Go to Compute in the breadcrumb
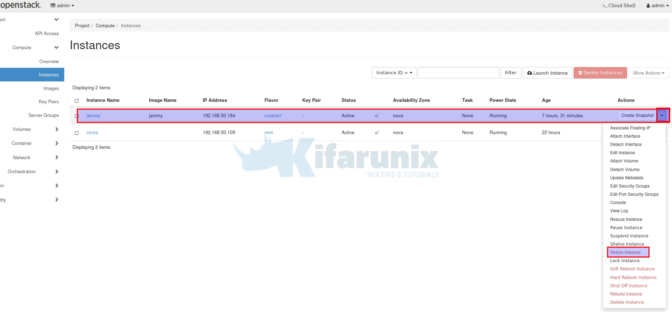This screenshot has width=672, height=312. click(x=105, y=26)
